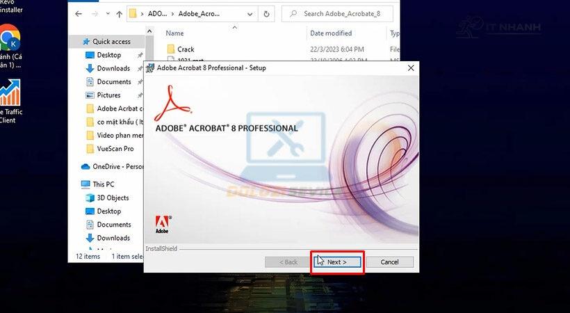Close the Adobe Acrobat 8 Setup dialog
Screen dimensions: 570x313
click(x=411, y=68)
